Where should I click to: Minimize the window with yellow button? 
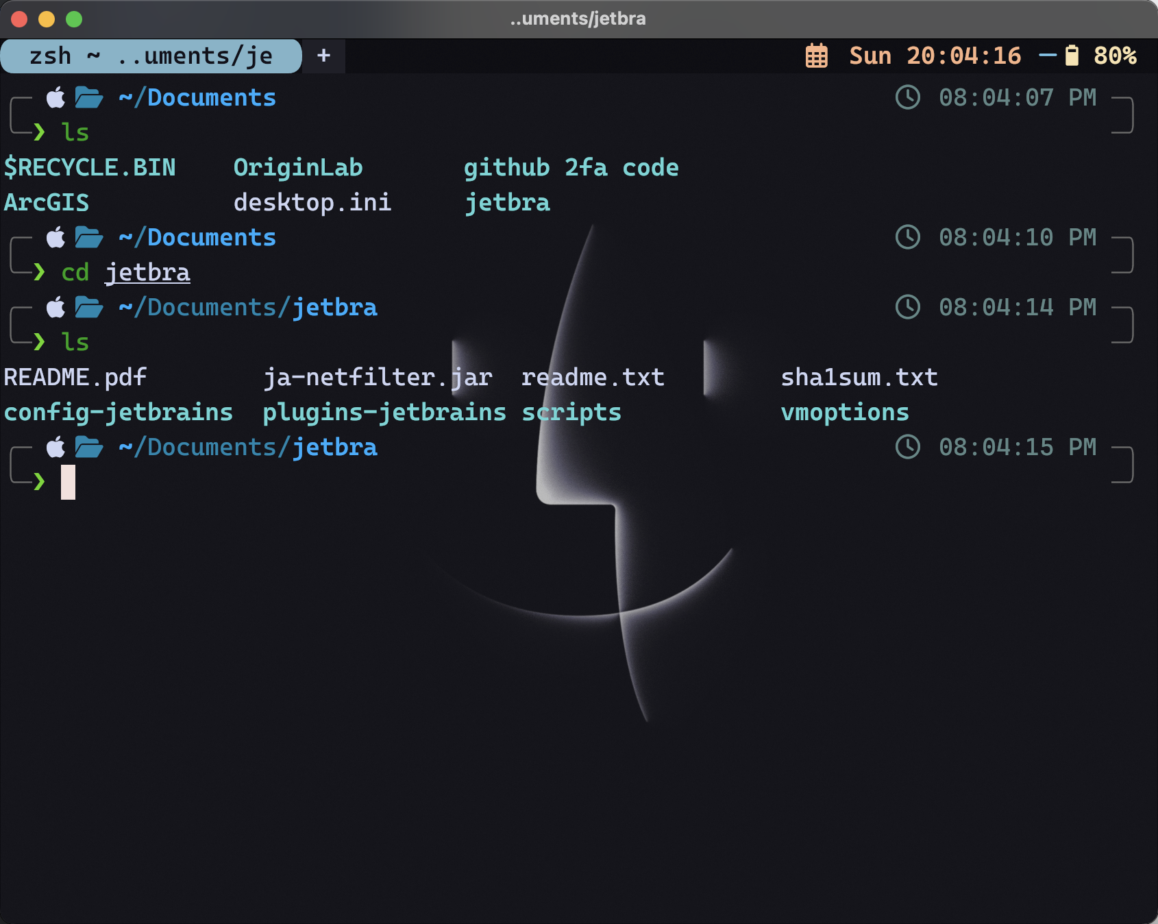point(47,19)
